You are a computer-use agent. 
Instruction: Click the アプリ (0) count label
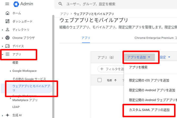(x=106, y=57)
